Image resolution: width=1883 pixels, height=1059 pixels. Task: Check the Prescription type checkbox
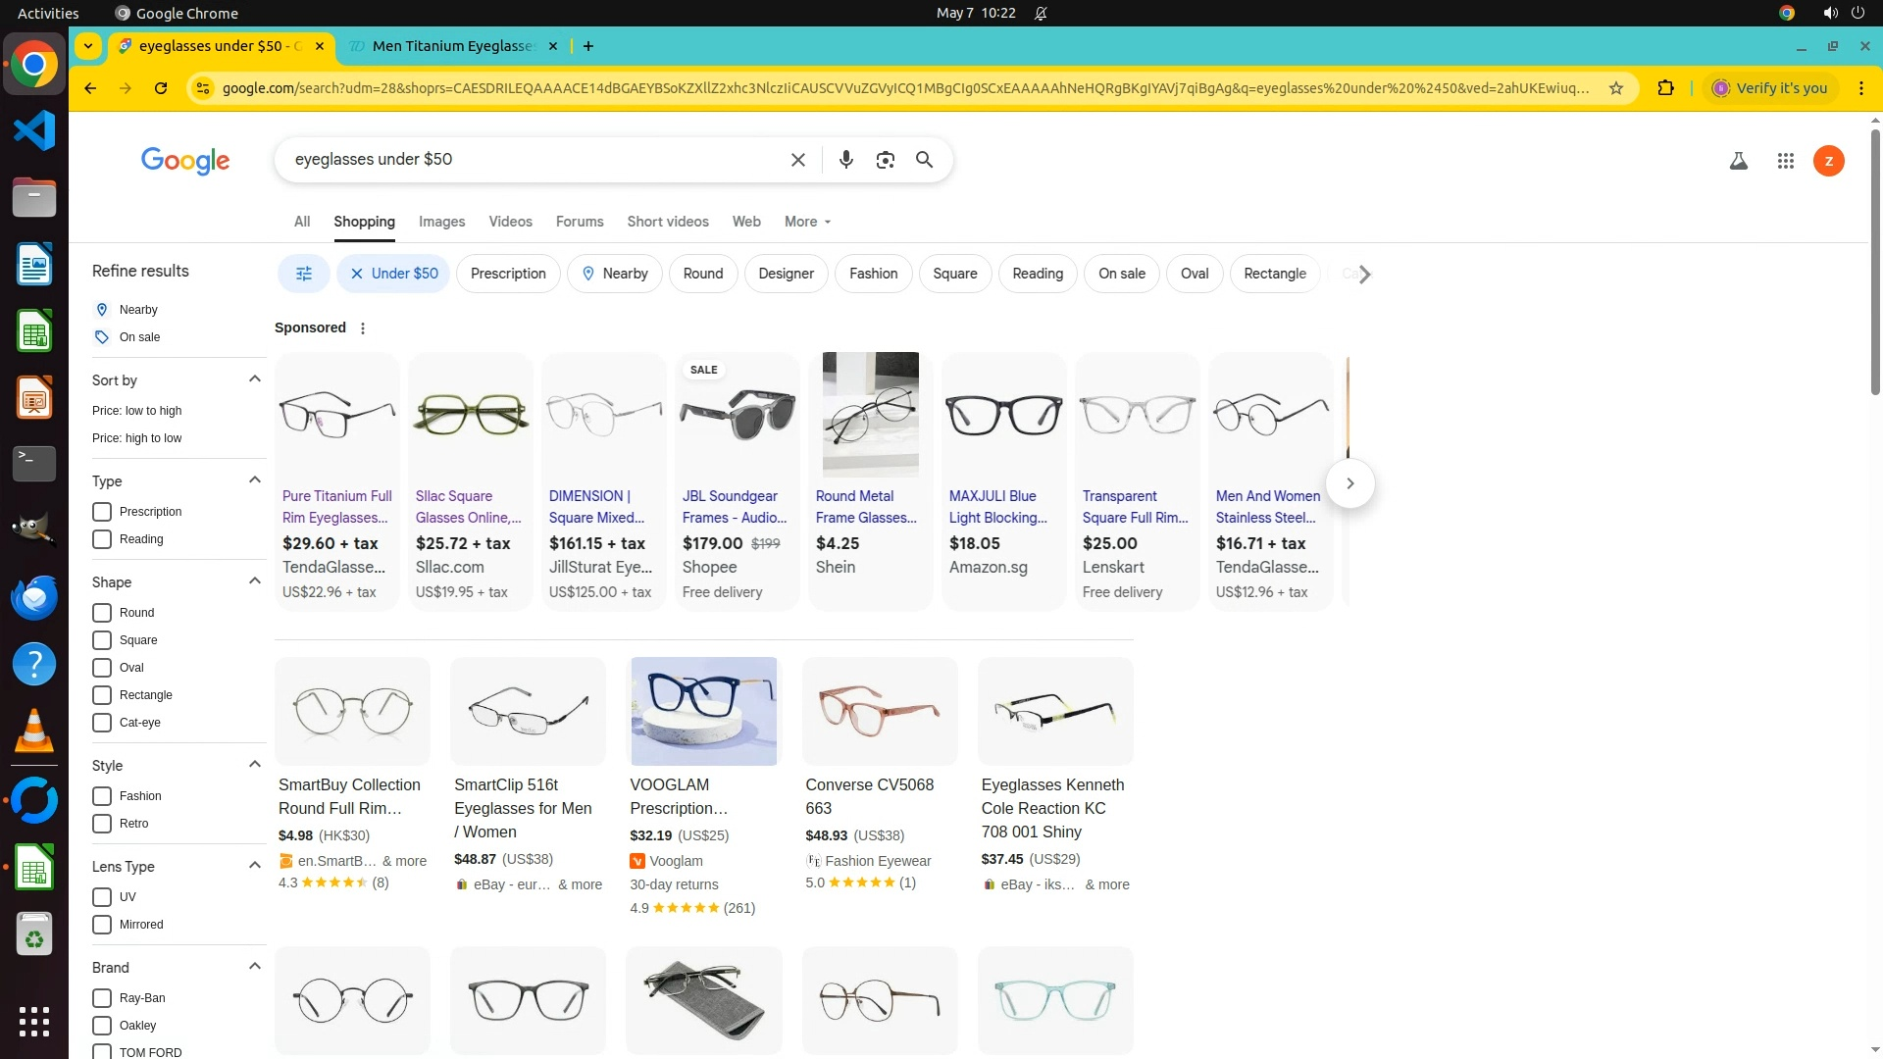[102, 512]
